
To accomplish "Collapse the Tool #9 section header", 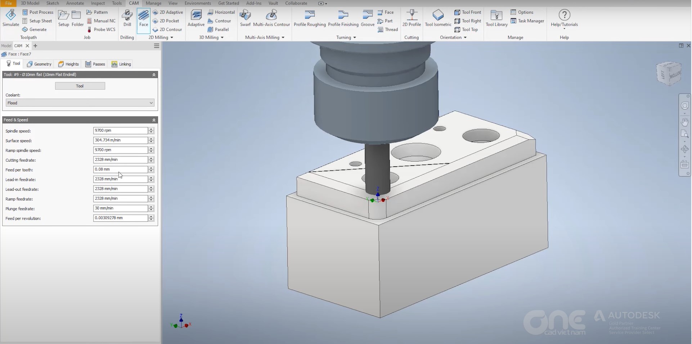I will coord(154,74).
